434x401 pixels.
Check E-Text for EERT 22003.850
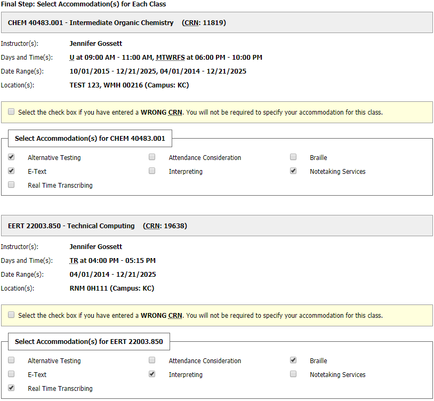(11, 374)
